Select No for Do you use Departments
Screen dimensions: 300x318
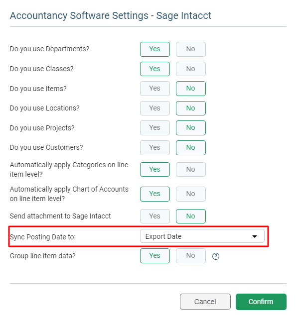coord(191,49)
